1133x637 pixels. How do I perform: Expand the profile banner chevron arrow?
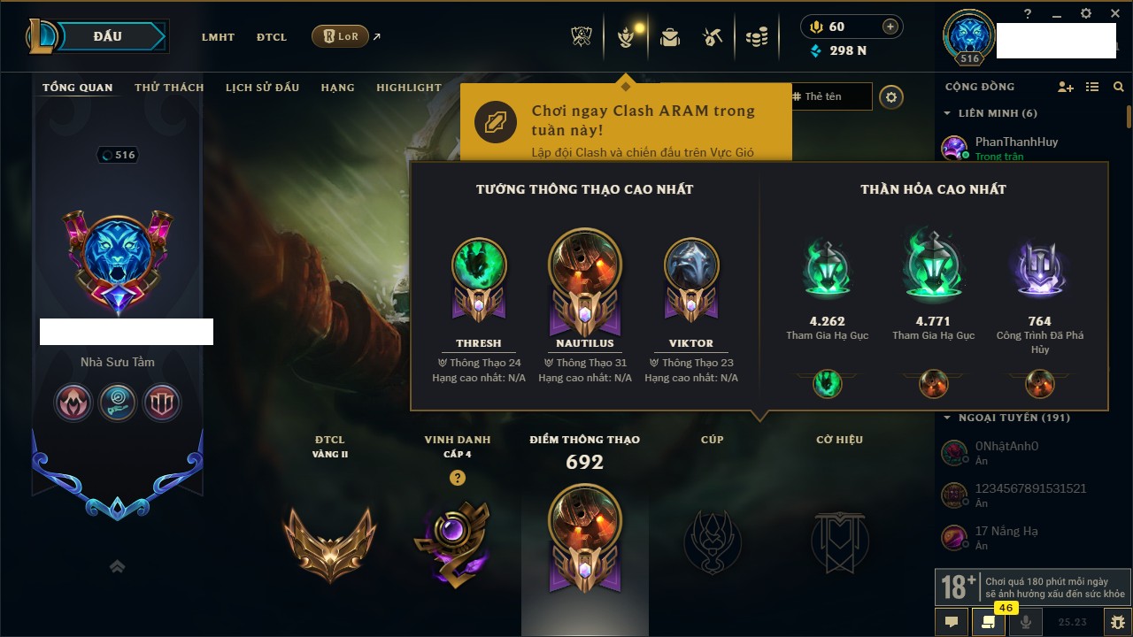point(117,566)
